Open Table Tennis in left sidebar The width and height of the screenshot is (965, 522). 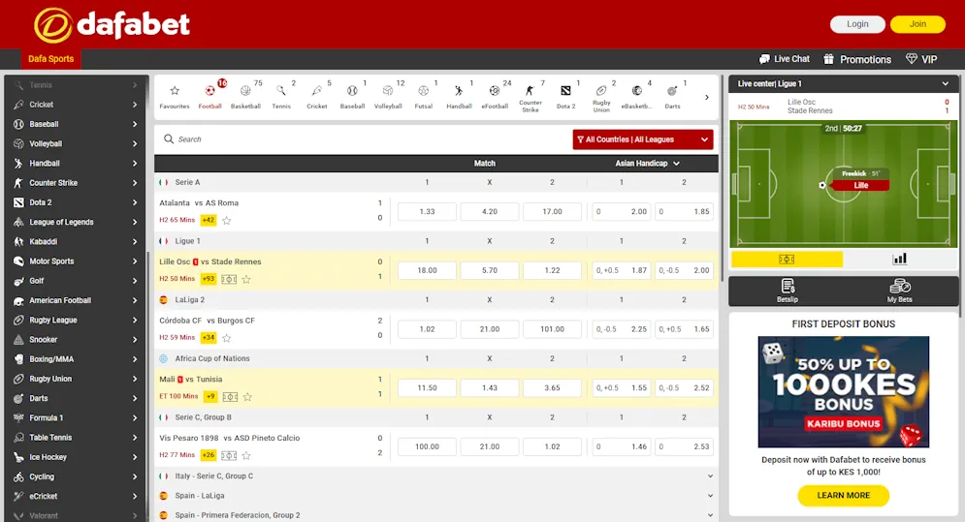77,438
